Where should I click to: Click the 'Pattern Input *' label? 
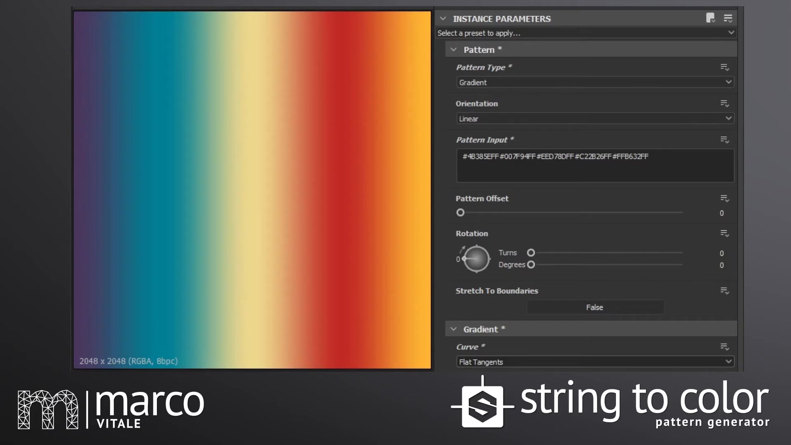(x=485, y=140)
